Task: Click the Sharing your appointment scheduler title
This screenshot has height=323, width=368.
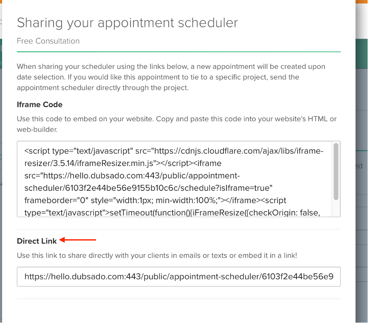Action: [x=127, y=23]
